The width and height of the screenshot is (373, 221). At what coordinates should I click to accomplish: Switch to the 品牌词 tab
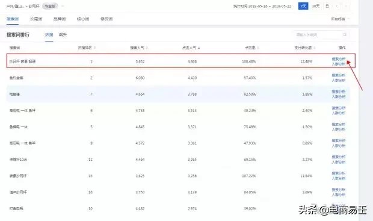(60, 19)
